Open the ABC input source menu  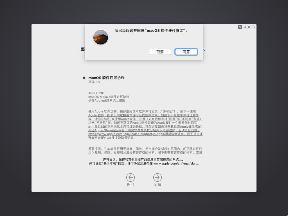249,27
